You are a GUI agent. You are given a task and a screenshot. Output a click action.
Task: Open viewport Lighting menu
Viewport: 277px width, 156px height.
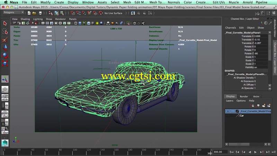(x=38, y=19)
